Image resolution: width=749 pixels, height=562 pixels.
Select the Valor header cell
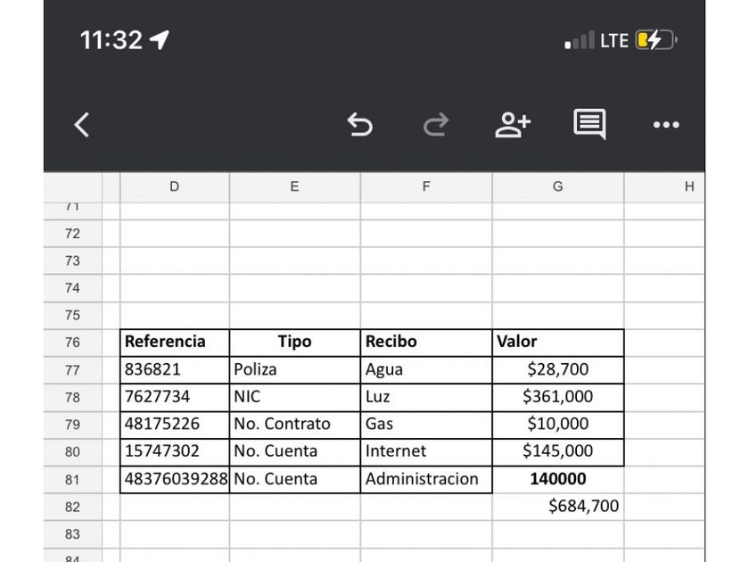[x=557, y=342]
